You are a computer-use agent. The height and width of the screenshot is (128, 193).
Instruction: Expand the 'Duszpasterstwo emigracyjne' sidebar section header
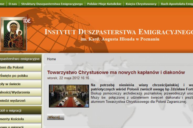(20, 59)
